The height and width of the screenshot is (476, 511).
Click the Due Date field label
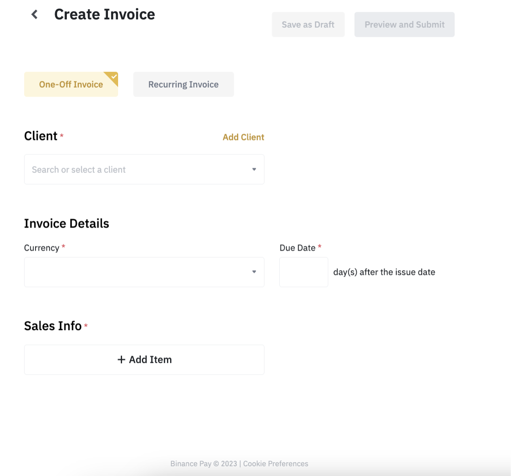pyautogui.click(x=298, y=248)
